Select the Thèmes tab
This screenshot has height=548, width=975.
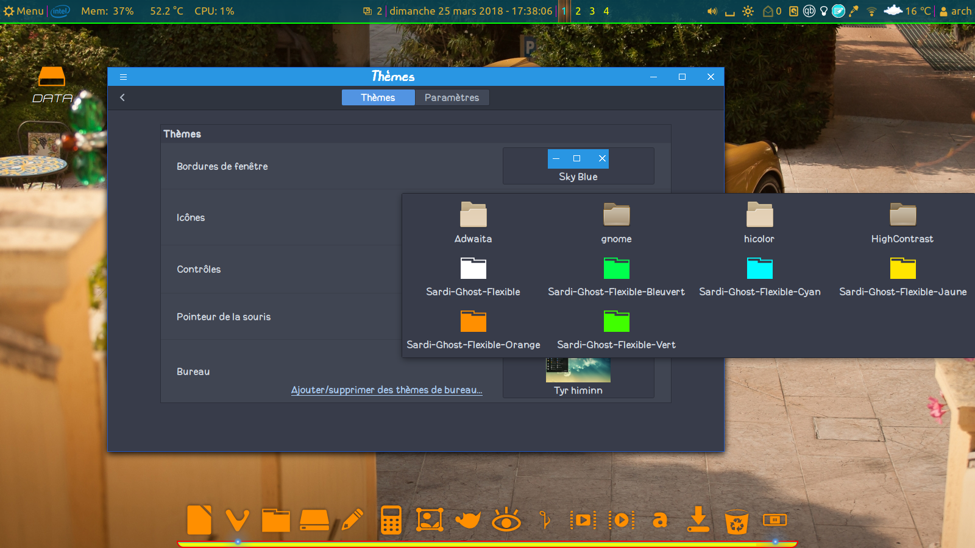[378, 97]
